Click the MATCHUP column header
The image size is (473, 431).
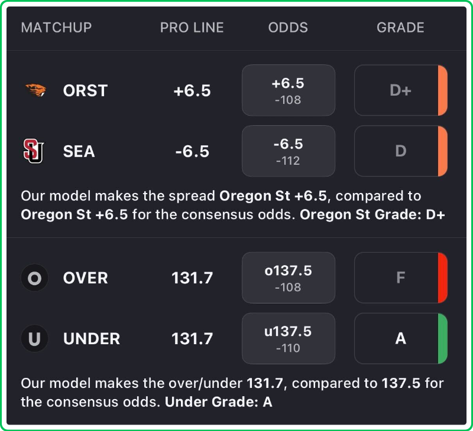(x=56, y=28)
